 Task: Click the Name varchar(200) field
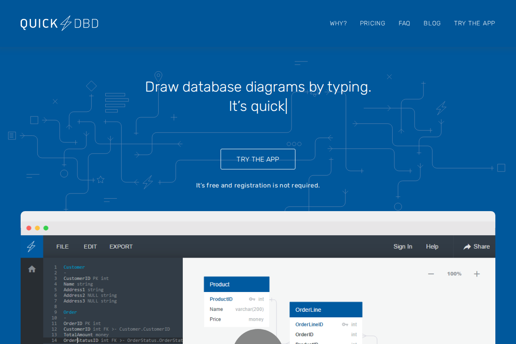pyautogui.click(x=236, y=309)
